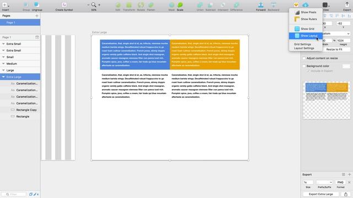Expand the Small artboard layer

pyautogui.click(x=3, y=57)
